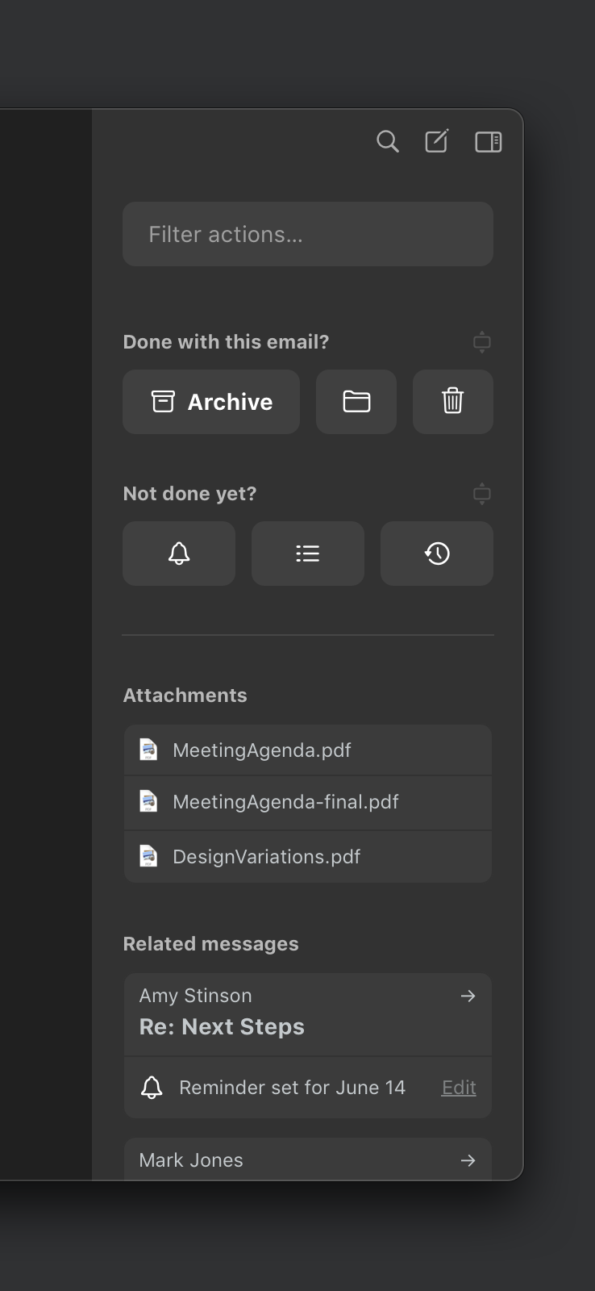Expand the Not done yet section control

(482, 494)
